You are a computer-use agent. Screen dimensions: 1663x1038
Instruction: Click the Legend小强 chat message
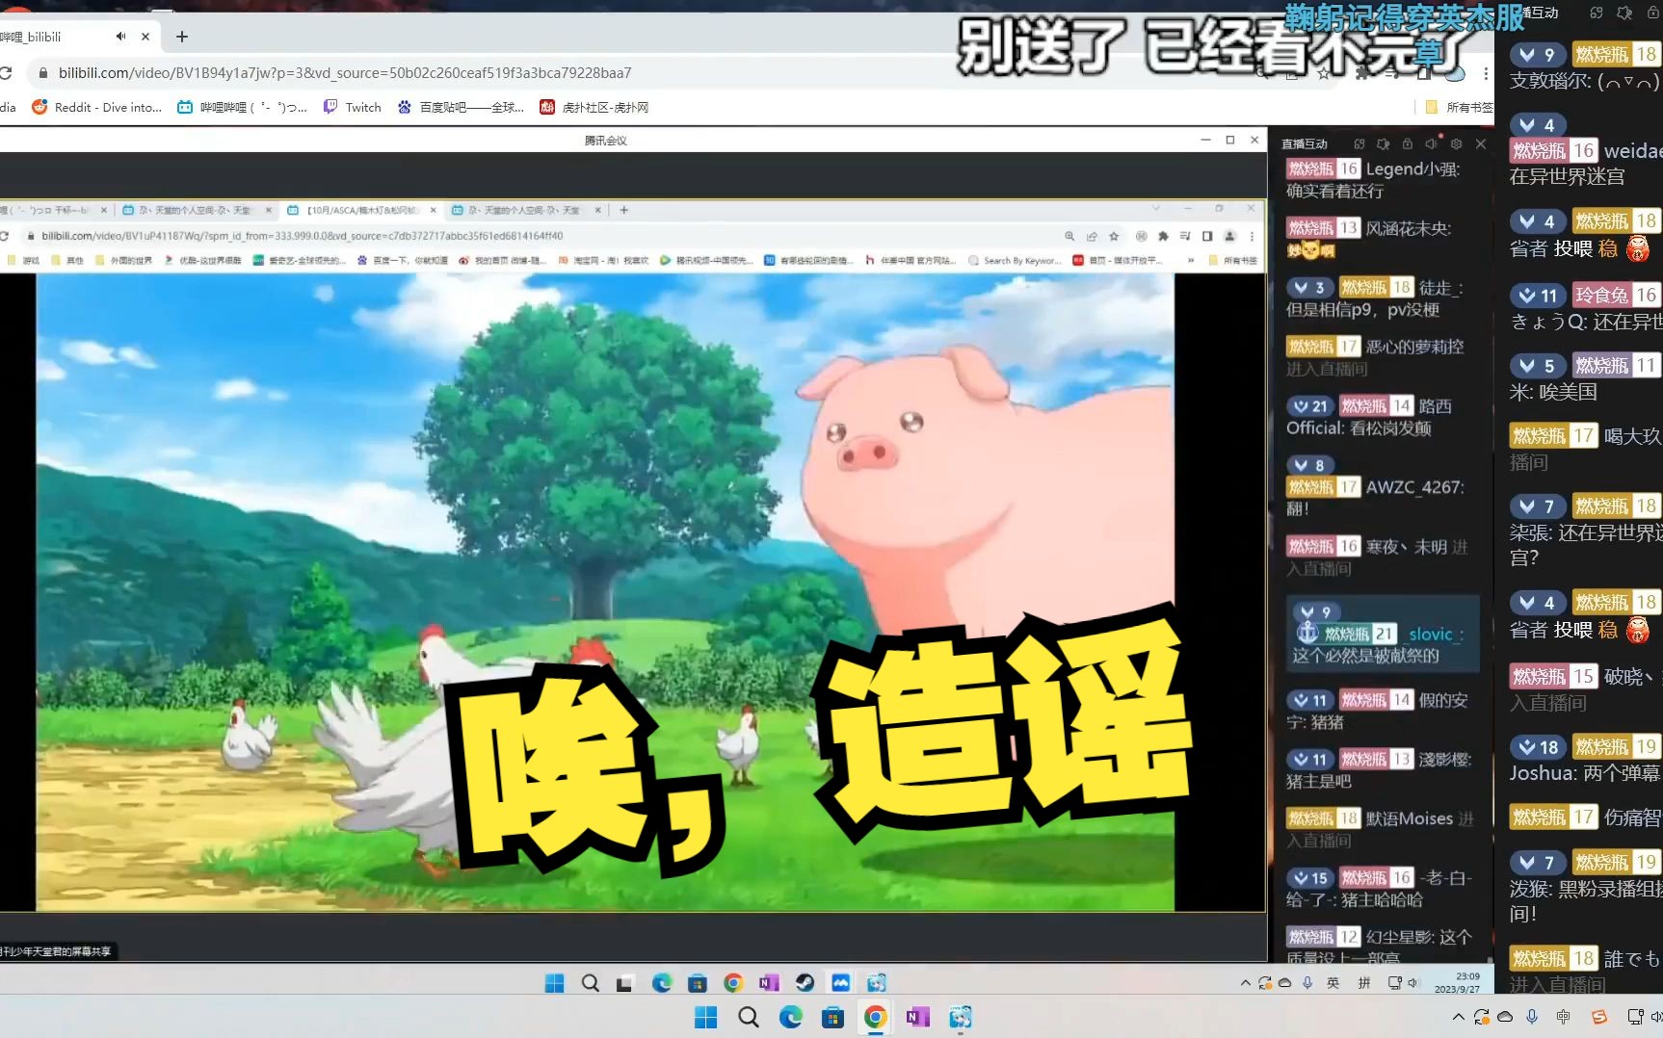click(x=1375, y=179)
